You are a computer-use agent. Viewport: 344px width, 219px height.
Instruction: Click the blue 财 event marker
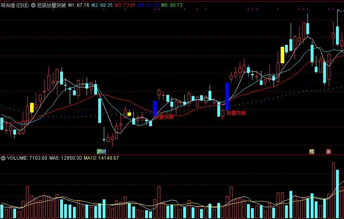[x=104, y=152]
